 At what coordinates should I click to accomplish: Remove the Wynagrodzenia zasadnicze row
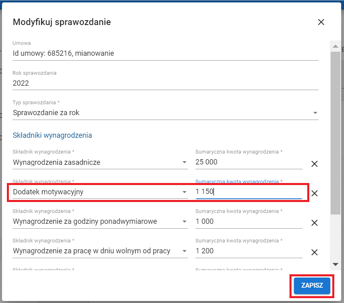(x=315, y=164)
